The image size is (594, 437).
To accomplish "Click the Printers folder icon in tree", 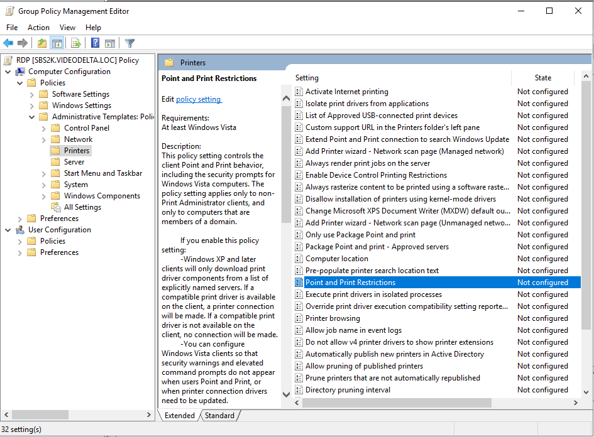I will tap(56, 151).
